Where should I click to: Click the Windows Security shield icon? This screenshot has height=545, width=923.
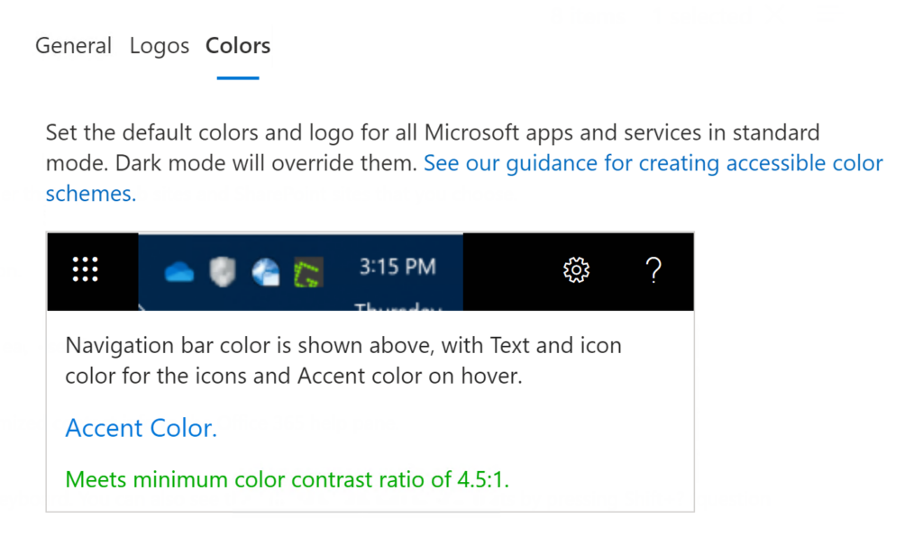click(x=221, y=270)
